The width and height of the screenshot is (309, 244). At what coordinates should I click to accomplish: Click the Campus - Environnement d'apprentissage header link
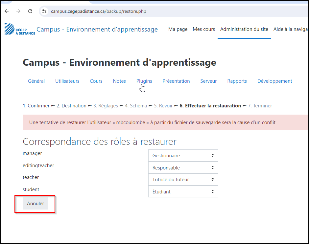[x=97, y=30]
